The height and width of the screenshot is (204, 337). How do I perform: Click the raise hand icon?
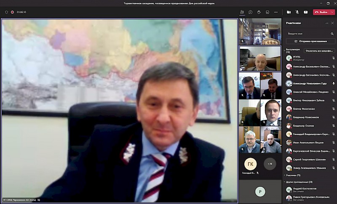tap(259, 12)
